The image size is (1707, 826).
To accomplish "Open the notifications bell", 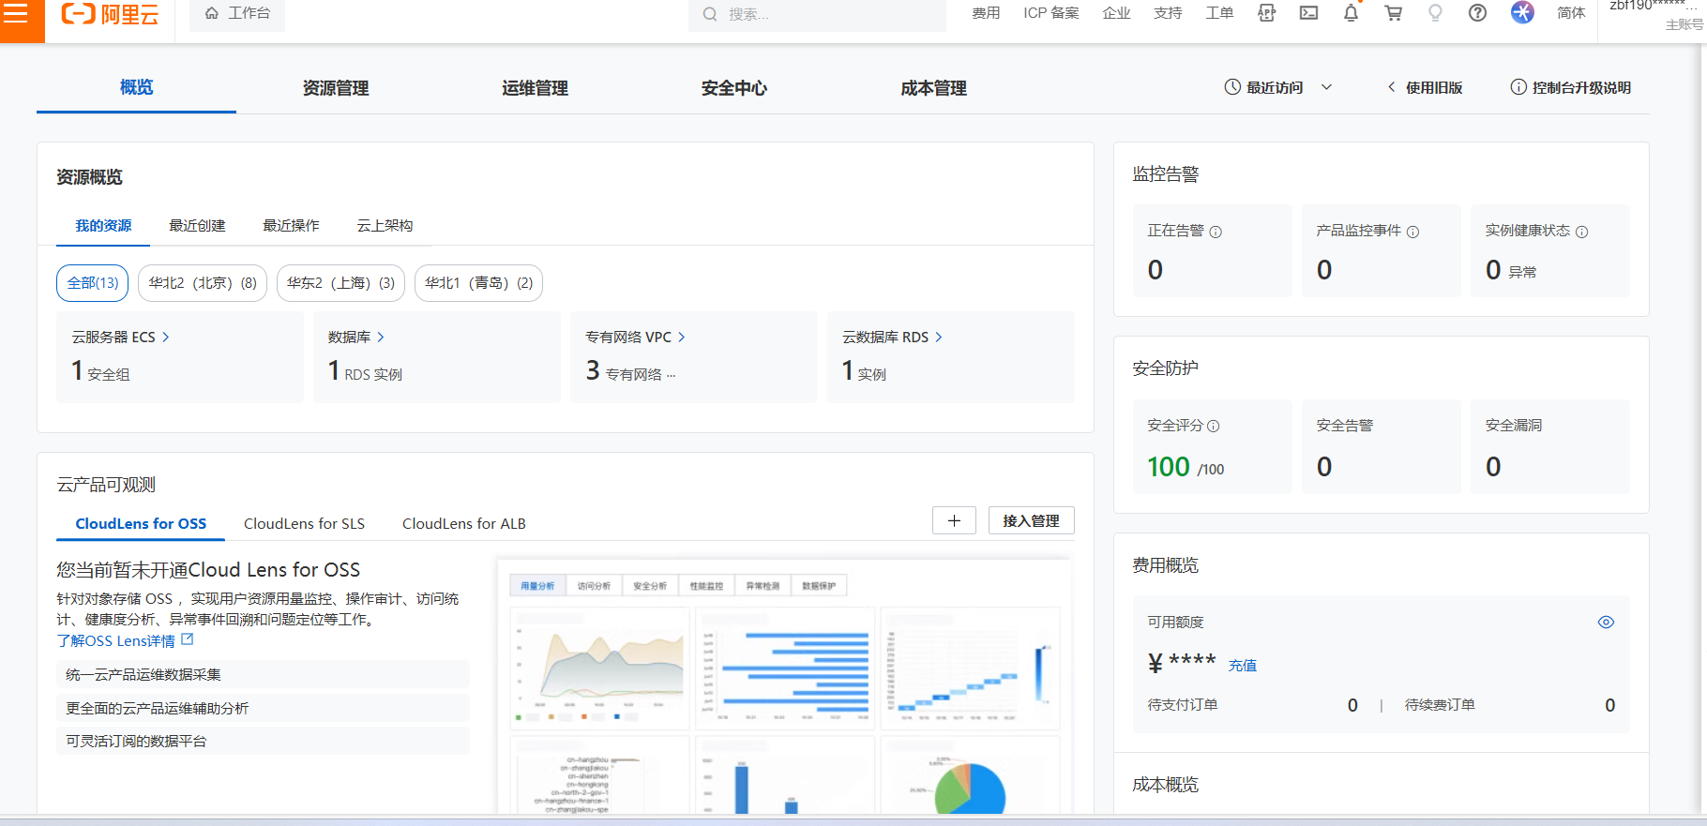I will [x=1351, y=13].
